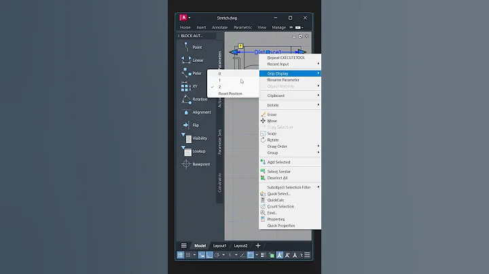Open the Parametric ribbon tab
The image size is (489, 274).
pos(242,27)
